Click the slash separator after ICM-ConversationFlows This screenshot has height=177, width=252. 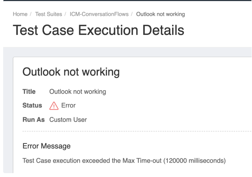tap(132, 14)
